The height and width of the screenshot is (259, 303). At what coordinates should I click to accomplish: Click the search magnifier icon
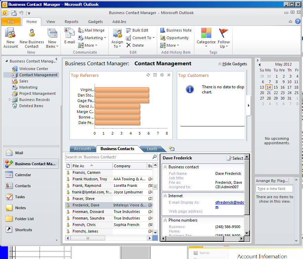(154, 157)
